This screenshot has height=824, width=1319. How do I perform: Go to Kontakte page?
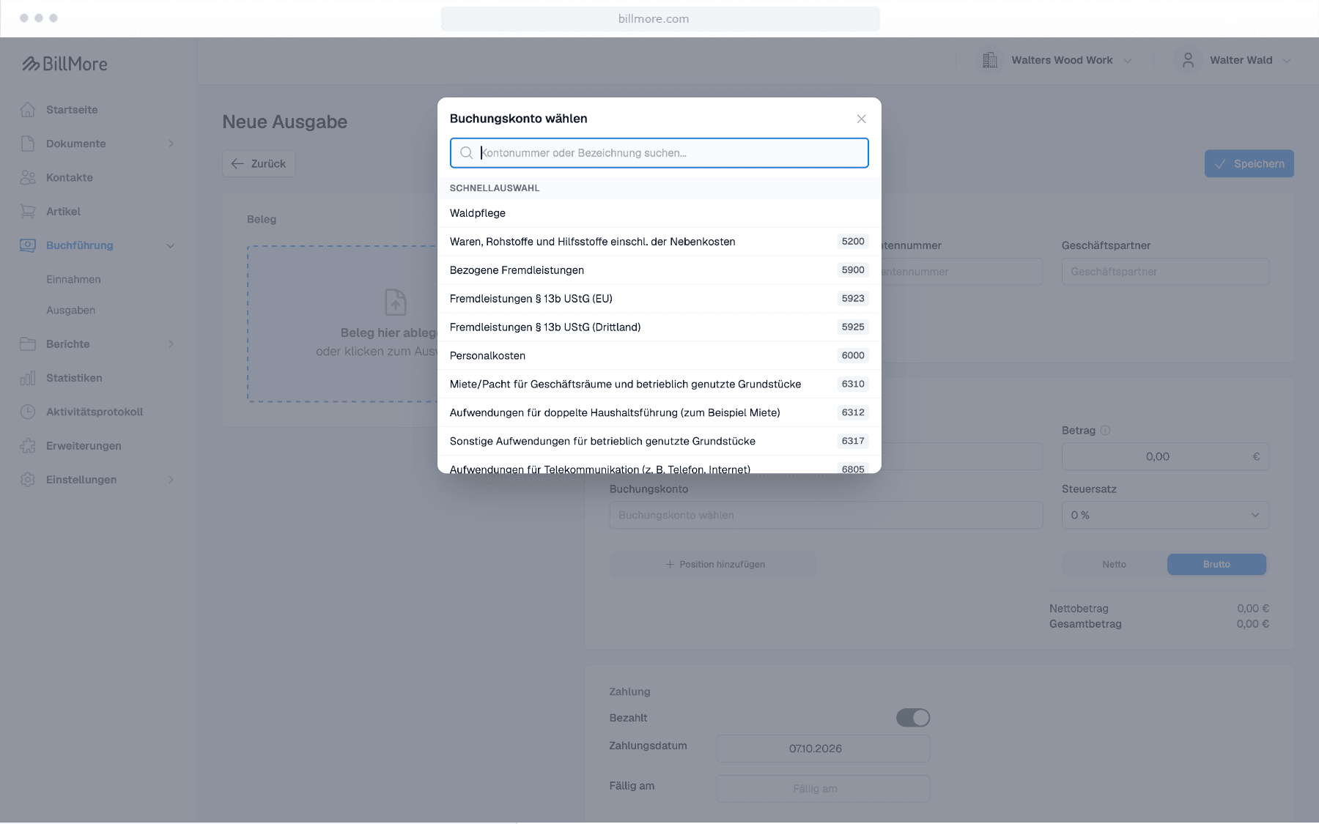click(70, 177)
